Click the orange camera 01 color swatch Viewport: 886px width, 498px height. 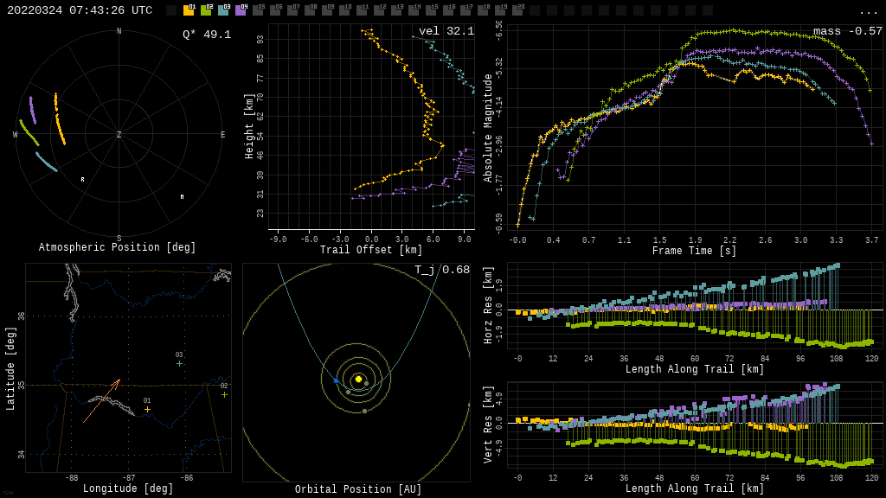click(x=189, y=10)
